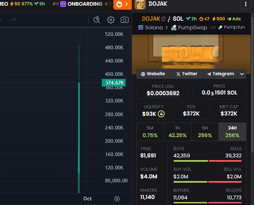Click the orange flame trending button
The width and height of the screenshot is (254, 205).
pyautogui.click(x=122, y=4)
